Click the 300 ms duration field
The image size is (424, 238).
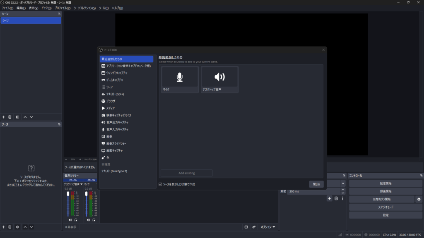(x=313, y=191)
